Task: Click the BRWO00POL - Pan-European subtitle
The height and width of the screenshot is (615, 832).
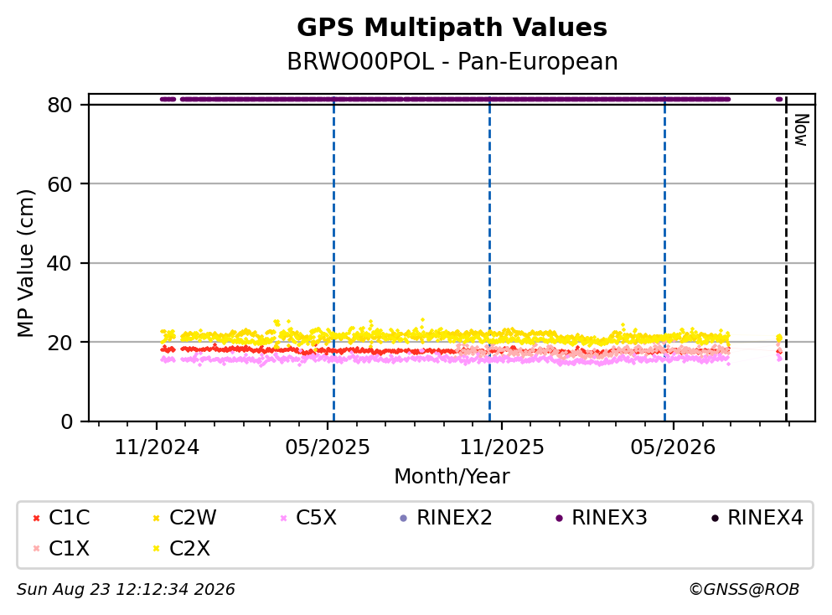Action: pos(452,61)
